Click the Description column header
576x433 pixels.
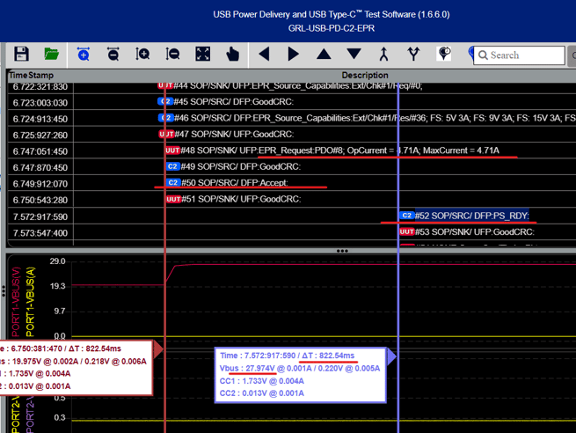click(x=365, y=76)
